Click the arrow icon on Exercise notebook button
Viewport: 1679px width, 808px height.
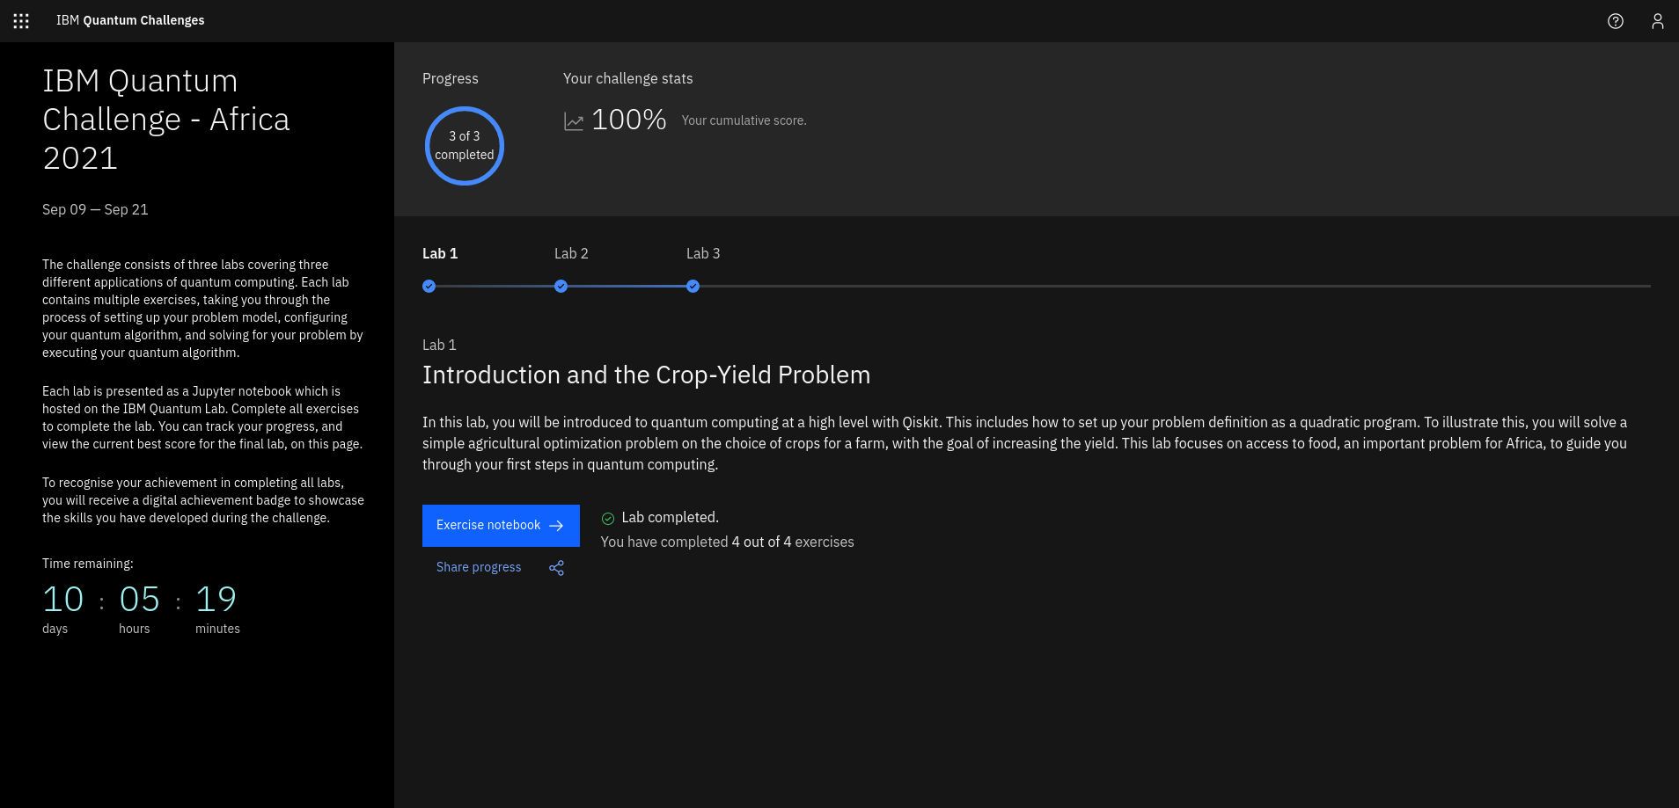(x=556, y=526)
